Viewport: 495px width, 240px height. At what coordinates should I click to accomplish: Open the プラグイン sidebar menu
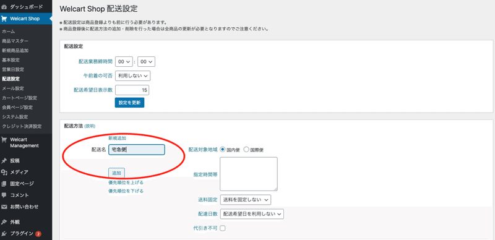(22, 234)
